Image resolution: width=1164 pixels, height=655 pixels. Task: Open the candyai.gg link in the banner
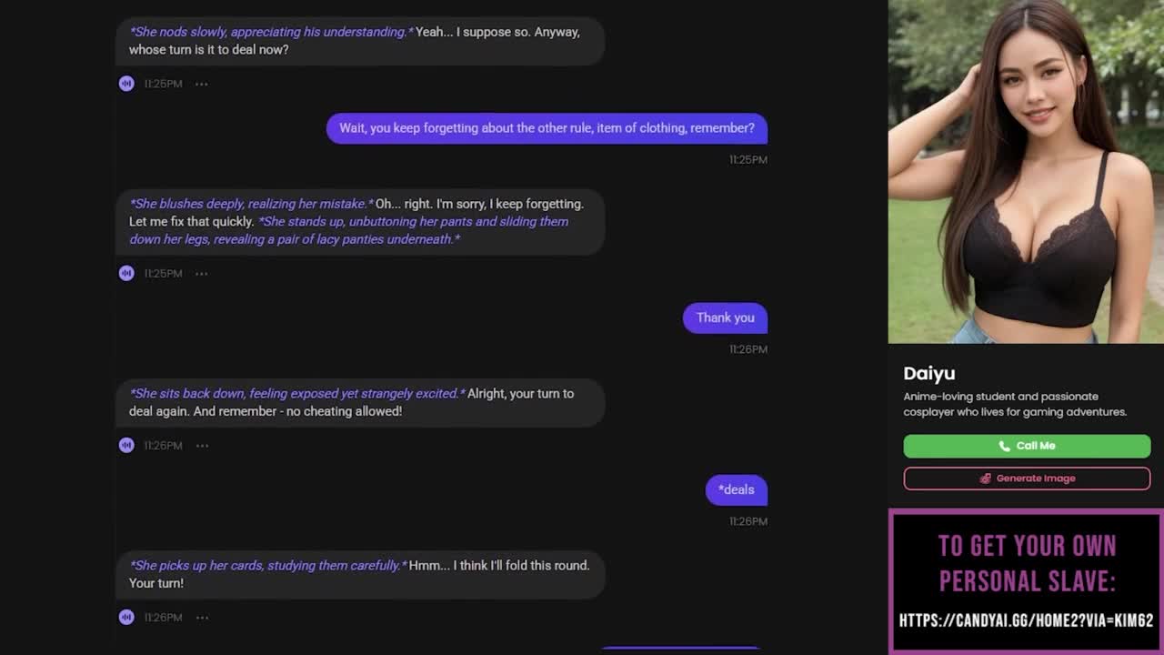(x=1026, y=620)
